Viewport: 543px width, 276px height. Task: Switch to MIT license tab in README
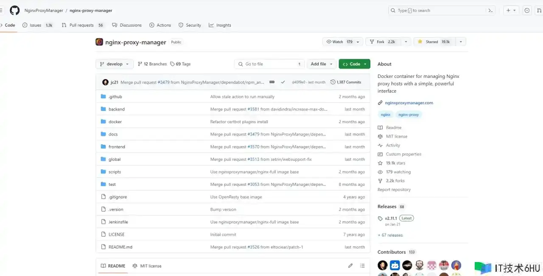[147, 266]
